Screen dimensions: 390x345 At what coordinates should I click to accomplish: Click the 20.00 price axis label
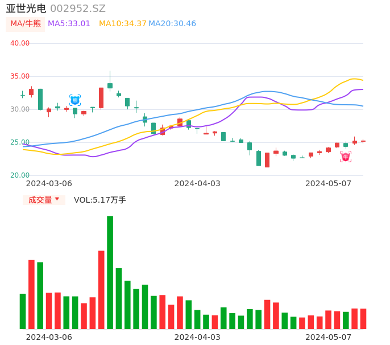(x=20, y=175)
